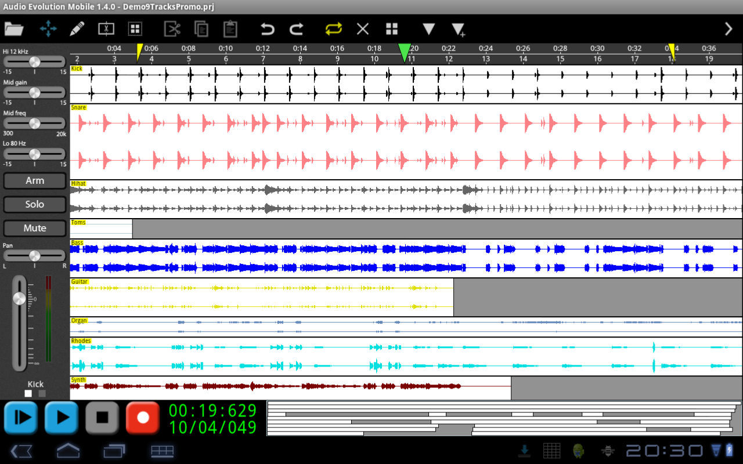
Task: Mute the Kick track
Action: pos(35,228)
